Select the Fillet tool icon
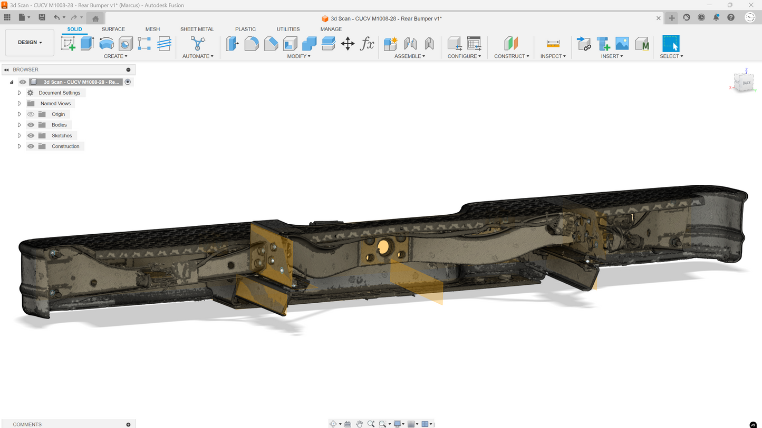The height and width of the screenshot is (428, 762). 252,43
